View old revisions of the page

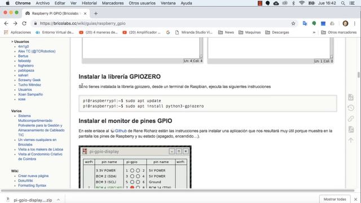[x=351, y=108]
